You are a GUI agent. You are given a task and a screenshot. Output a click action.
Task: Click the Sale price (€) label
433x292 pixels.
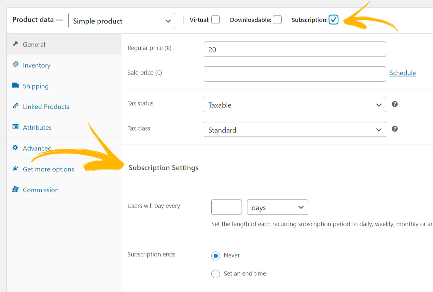tap(145, 73)
